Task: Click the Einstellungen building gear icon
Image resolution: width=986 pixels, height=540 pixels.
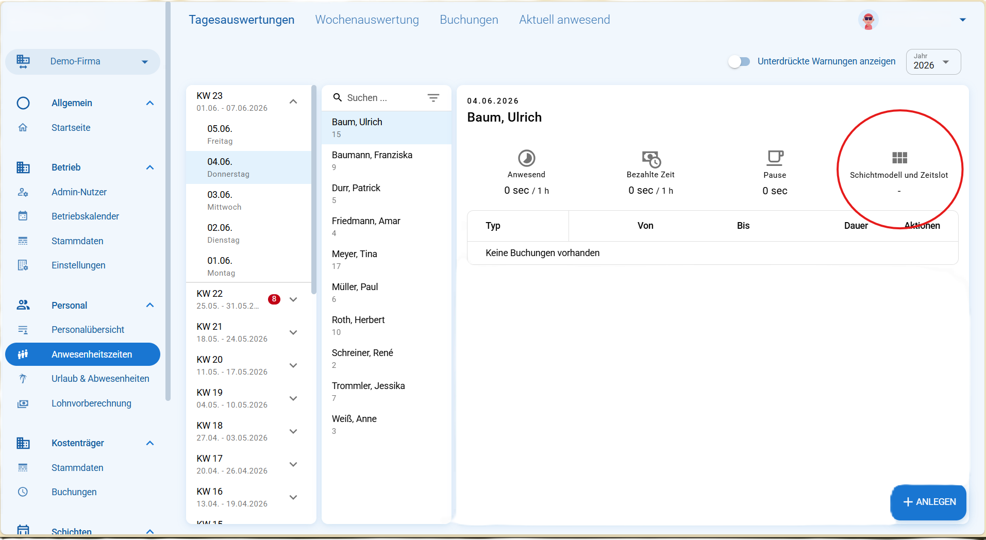Action: (x=23, y=265)
